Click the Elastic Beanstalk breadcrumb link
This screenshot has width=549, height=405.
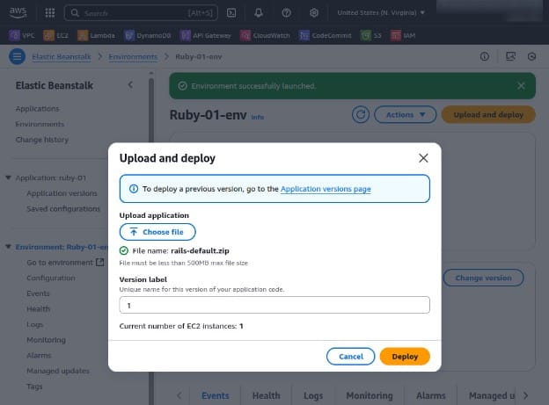(62, 56)
